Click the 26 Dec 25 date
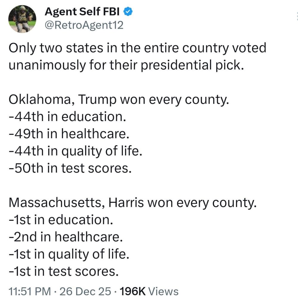 point(86,291)
